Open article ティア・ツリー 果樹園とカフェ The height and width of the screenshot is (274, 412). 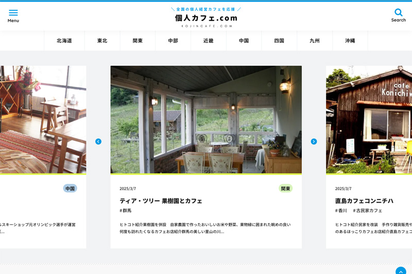161,201
